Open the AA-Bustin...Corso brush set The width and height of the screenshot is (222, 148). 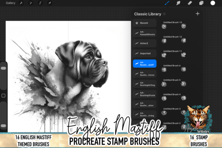[x=145, y=74]
